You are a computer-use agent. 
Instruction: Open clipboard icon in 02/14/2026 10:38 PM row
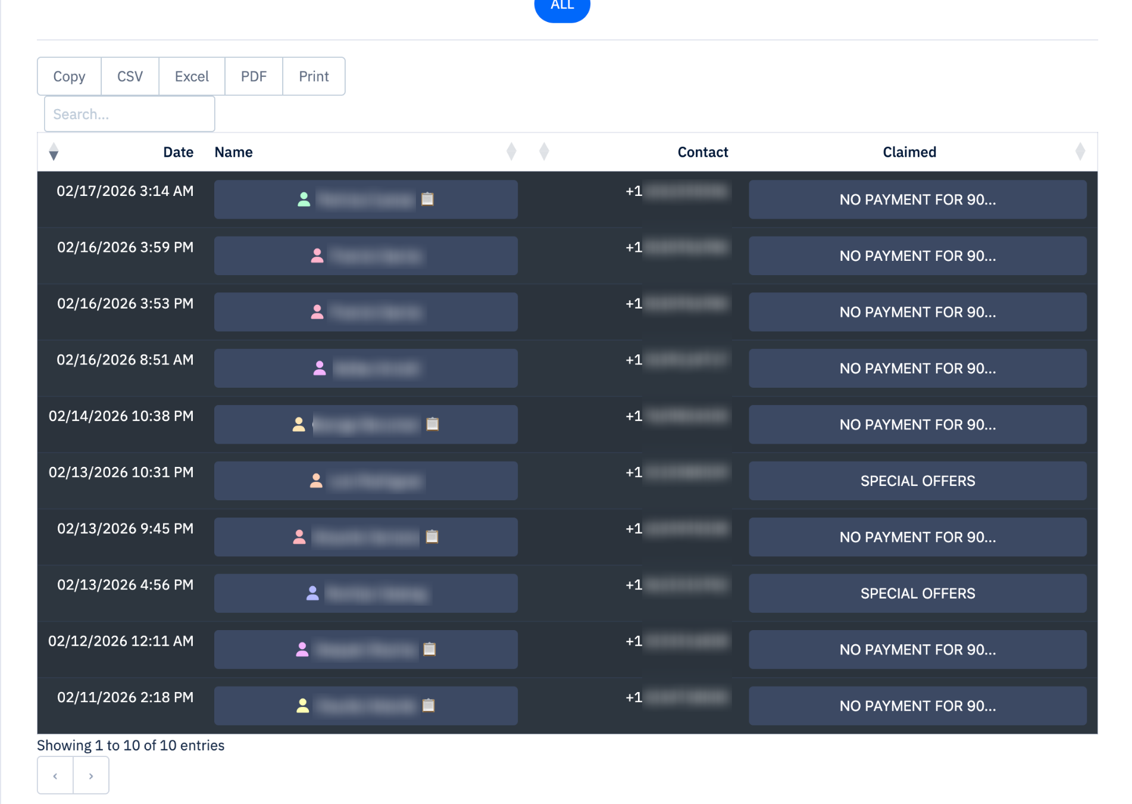(x=433, y=424)
